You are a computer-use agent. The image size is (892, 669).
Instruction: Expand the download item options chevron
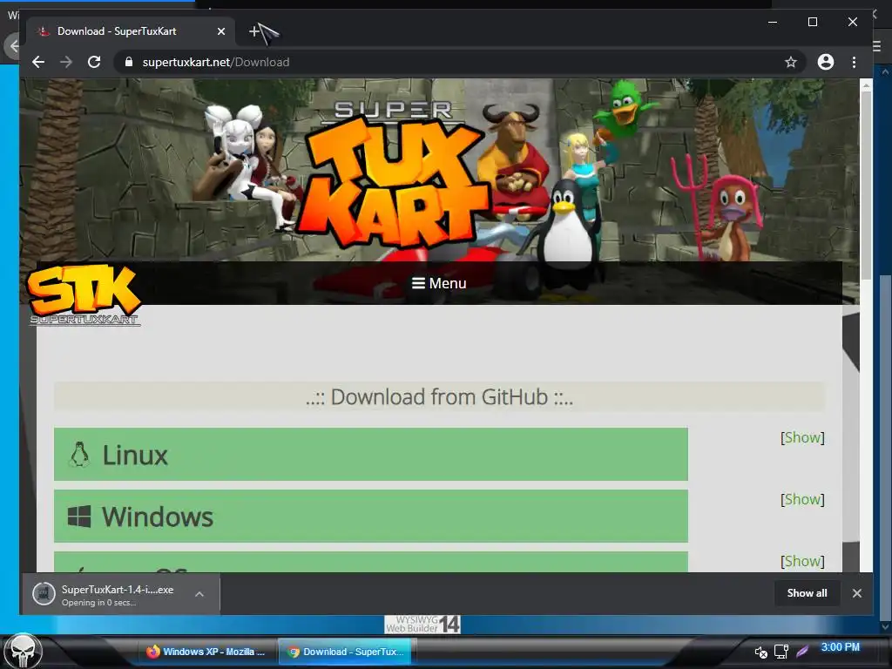click(x=199, y=594)
